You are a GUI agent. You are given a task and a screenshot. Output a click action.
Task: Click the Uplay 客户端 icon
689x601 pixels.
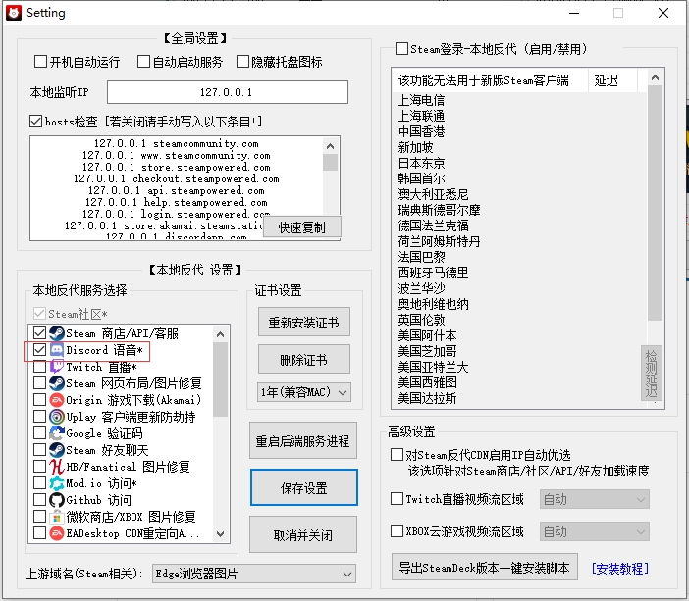click(x=57, y=417)
